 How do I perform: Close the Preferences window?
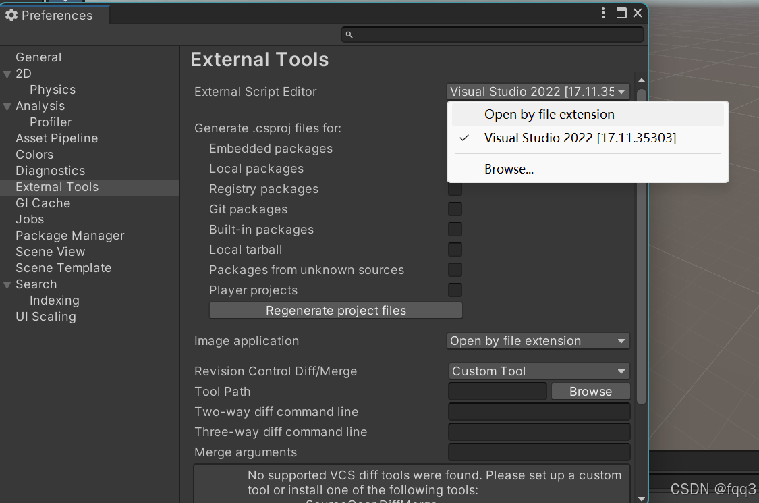[638, 13]
